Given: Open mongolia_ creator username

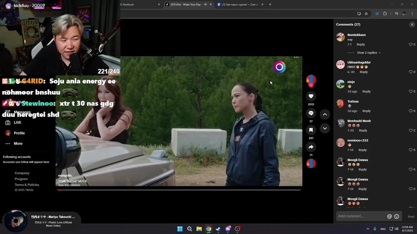Looking at the screenshot, I should (x=65, y=175).
